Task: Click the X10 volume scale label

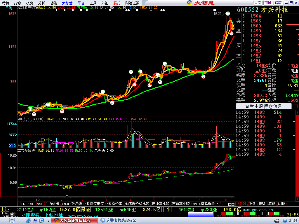Action: pos(12,146)
